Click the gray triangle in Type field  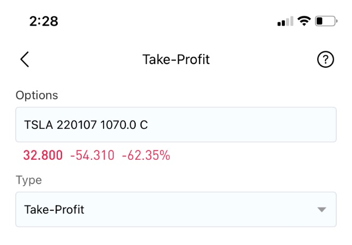[321, 210]
